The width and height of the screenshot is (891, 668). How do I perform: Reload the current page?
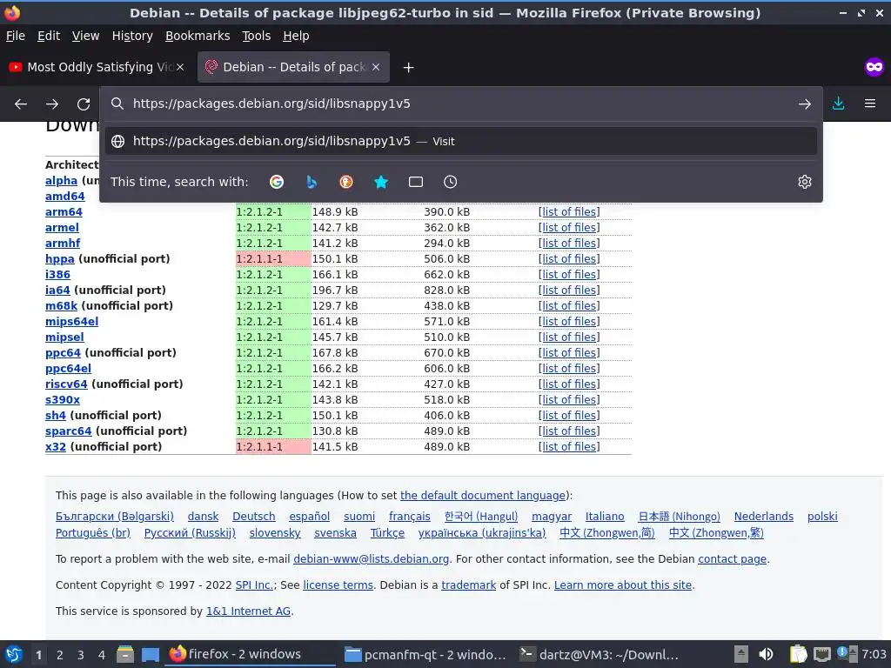pyautogui.click(x=84, y=104)
